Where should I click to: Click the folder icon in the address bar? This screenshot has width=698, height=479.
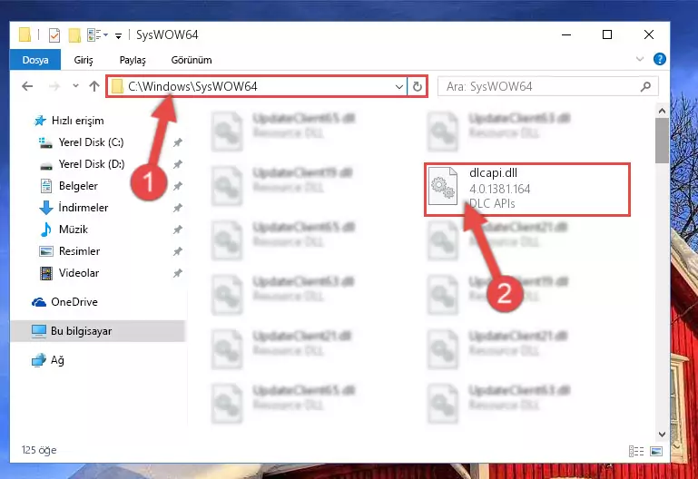tap(117, 86)
